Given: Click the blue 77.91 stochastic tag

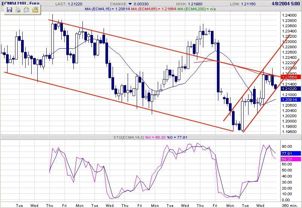Looking at the screenshot, I should tap(290, 153).
